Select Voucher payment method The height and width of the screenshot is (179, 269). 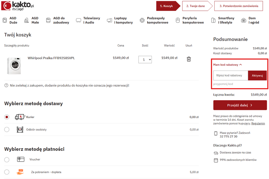[7, 160]
